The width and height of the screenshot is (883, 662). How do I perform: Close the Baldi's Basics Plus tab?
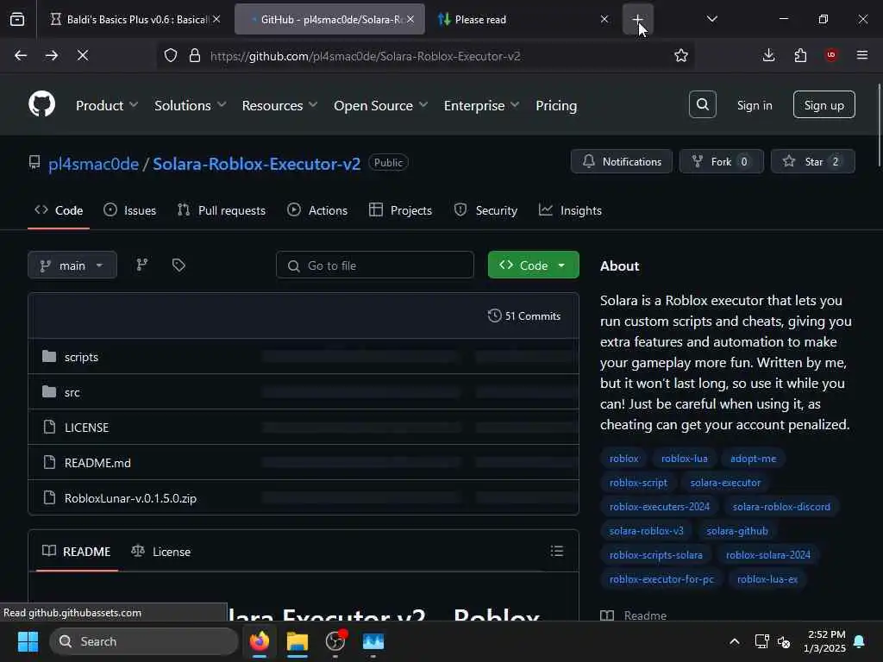pos(216,19)
